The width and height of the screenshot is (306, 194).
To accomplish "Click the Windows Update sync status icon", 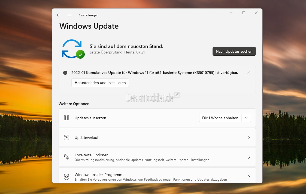I will tap(73, 49).
